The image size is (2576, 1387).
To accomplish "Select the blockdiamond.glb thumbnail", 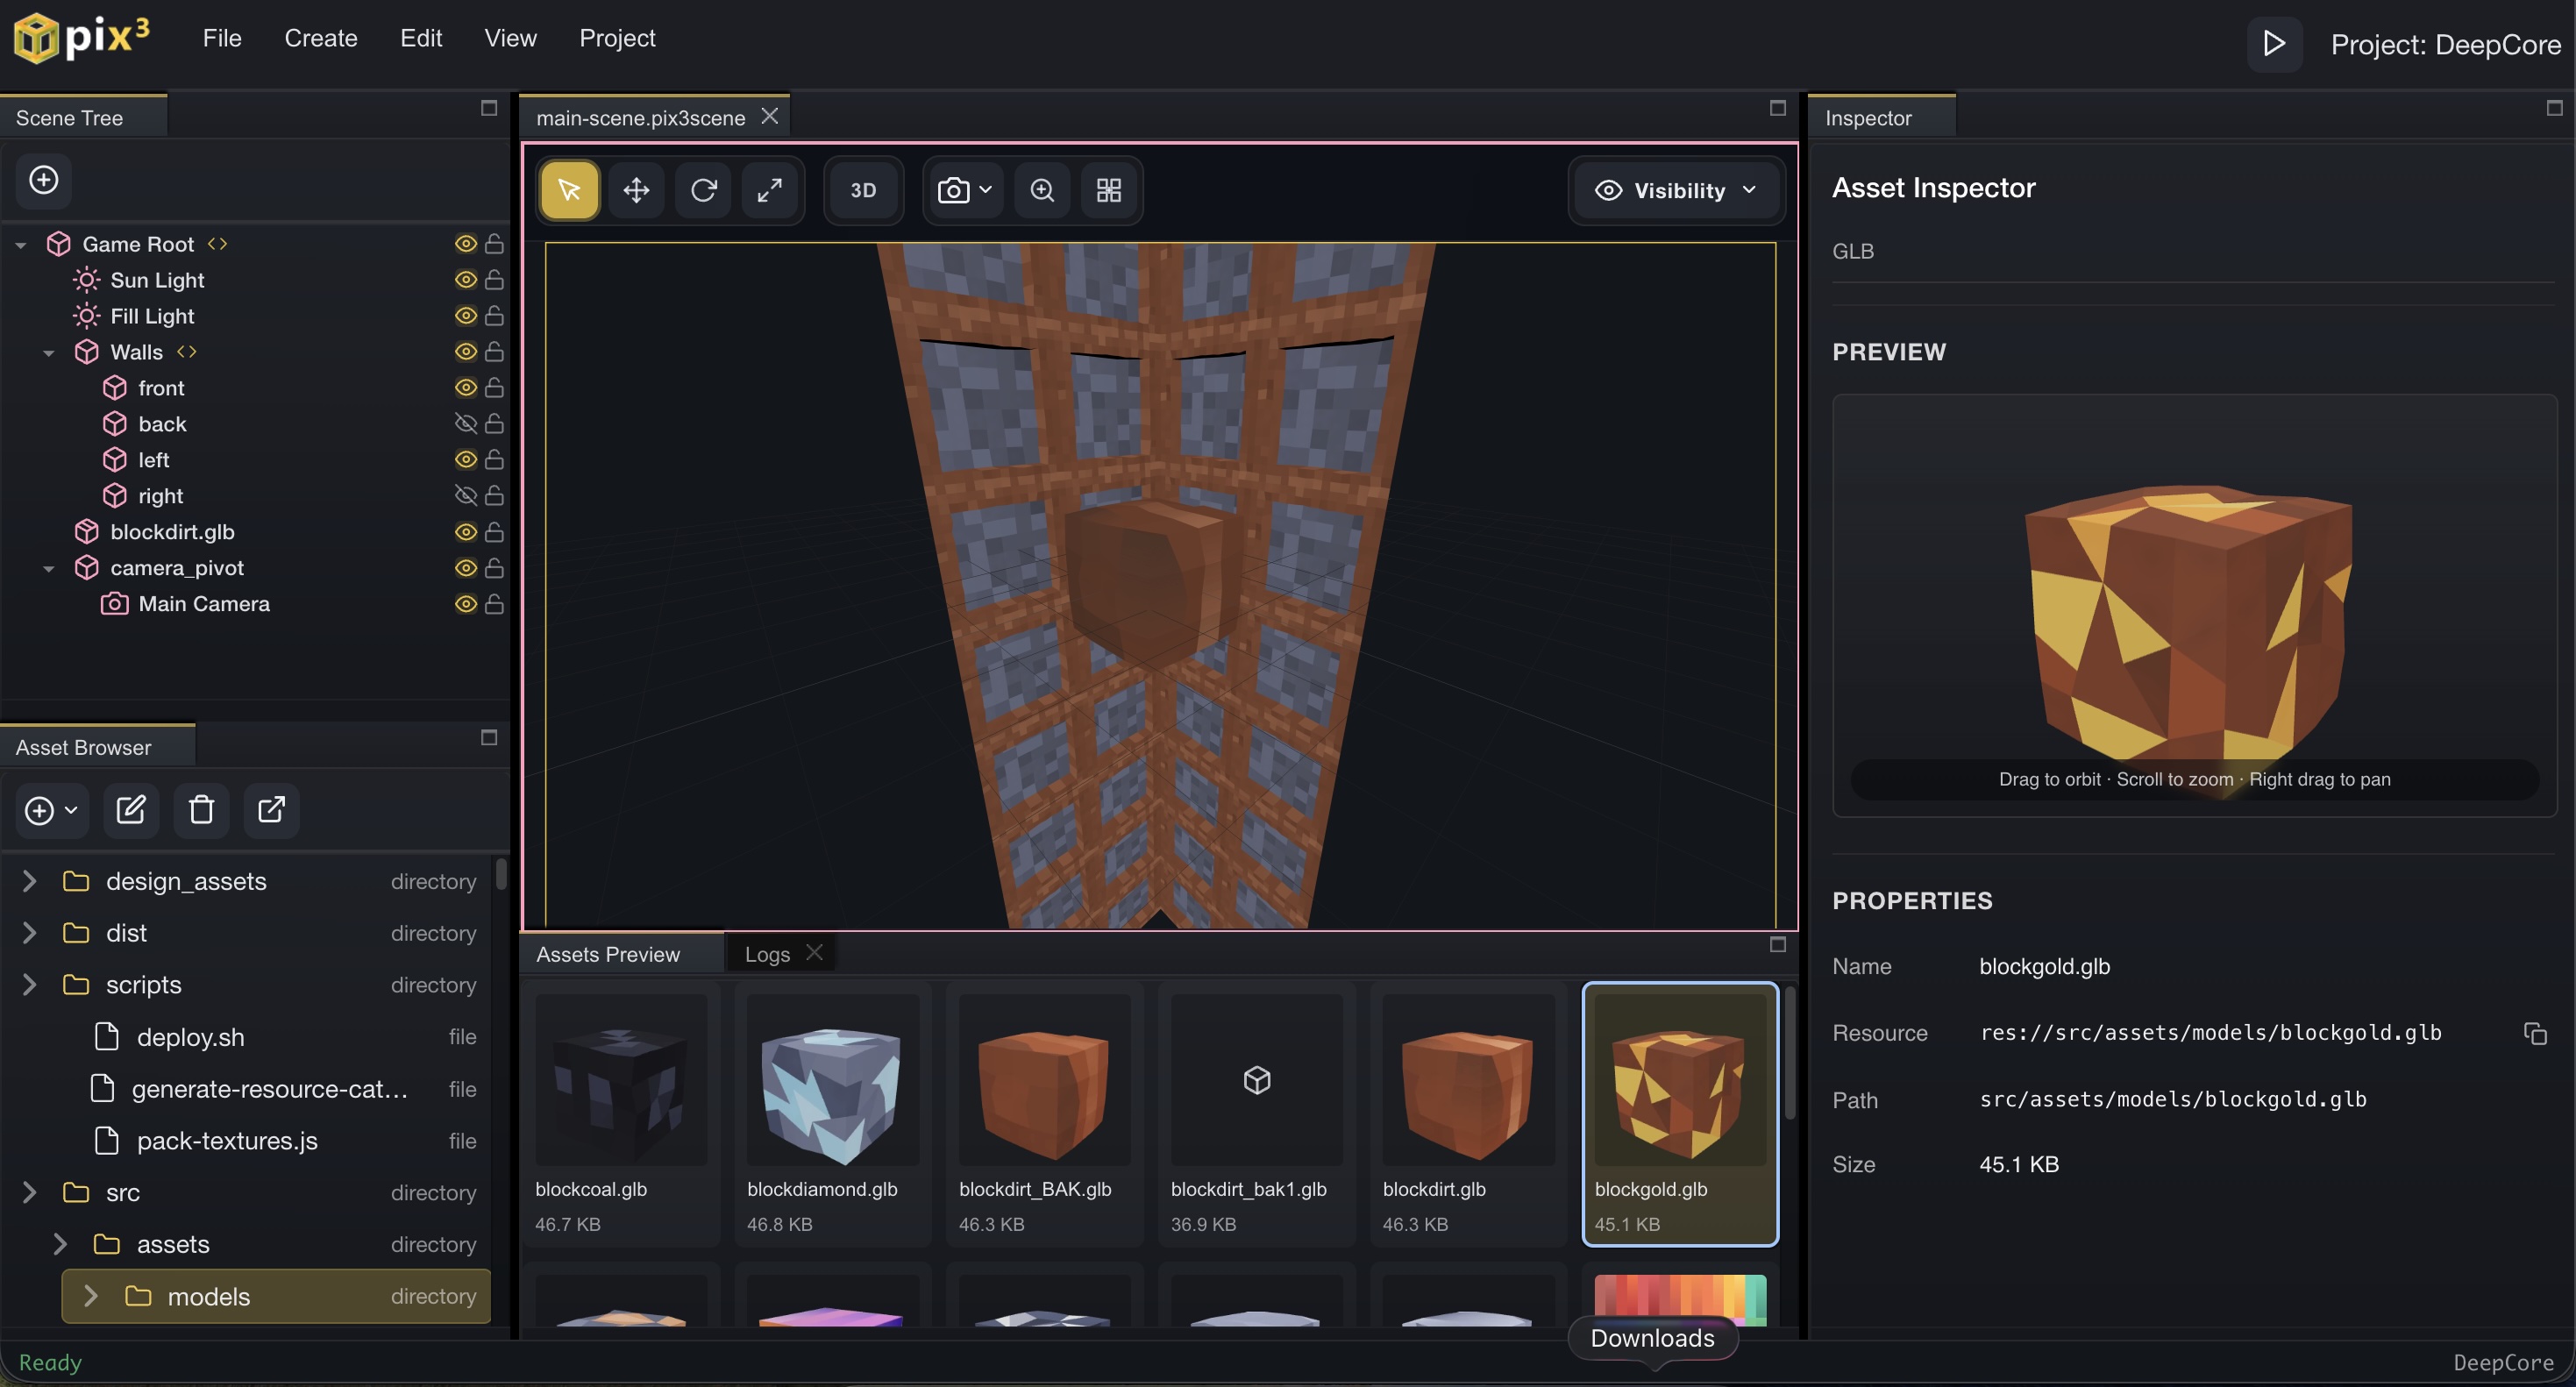I will click(x=832, y=1095).
